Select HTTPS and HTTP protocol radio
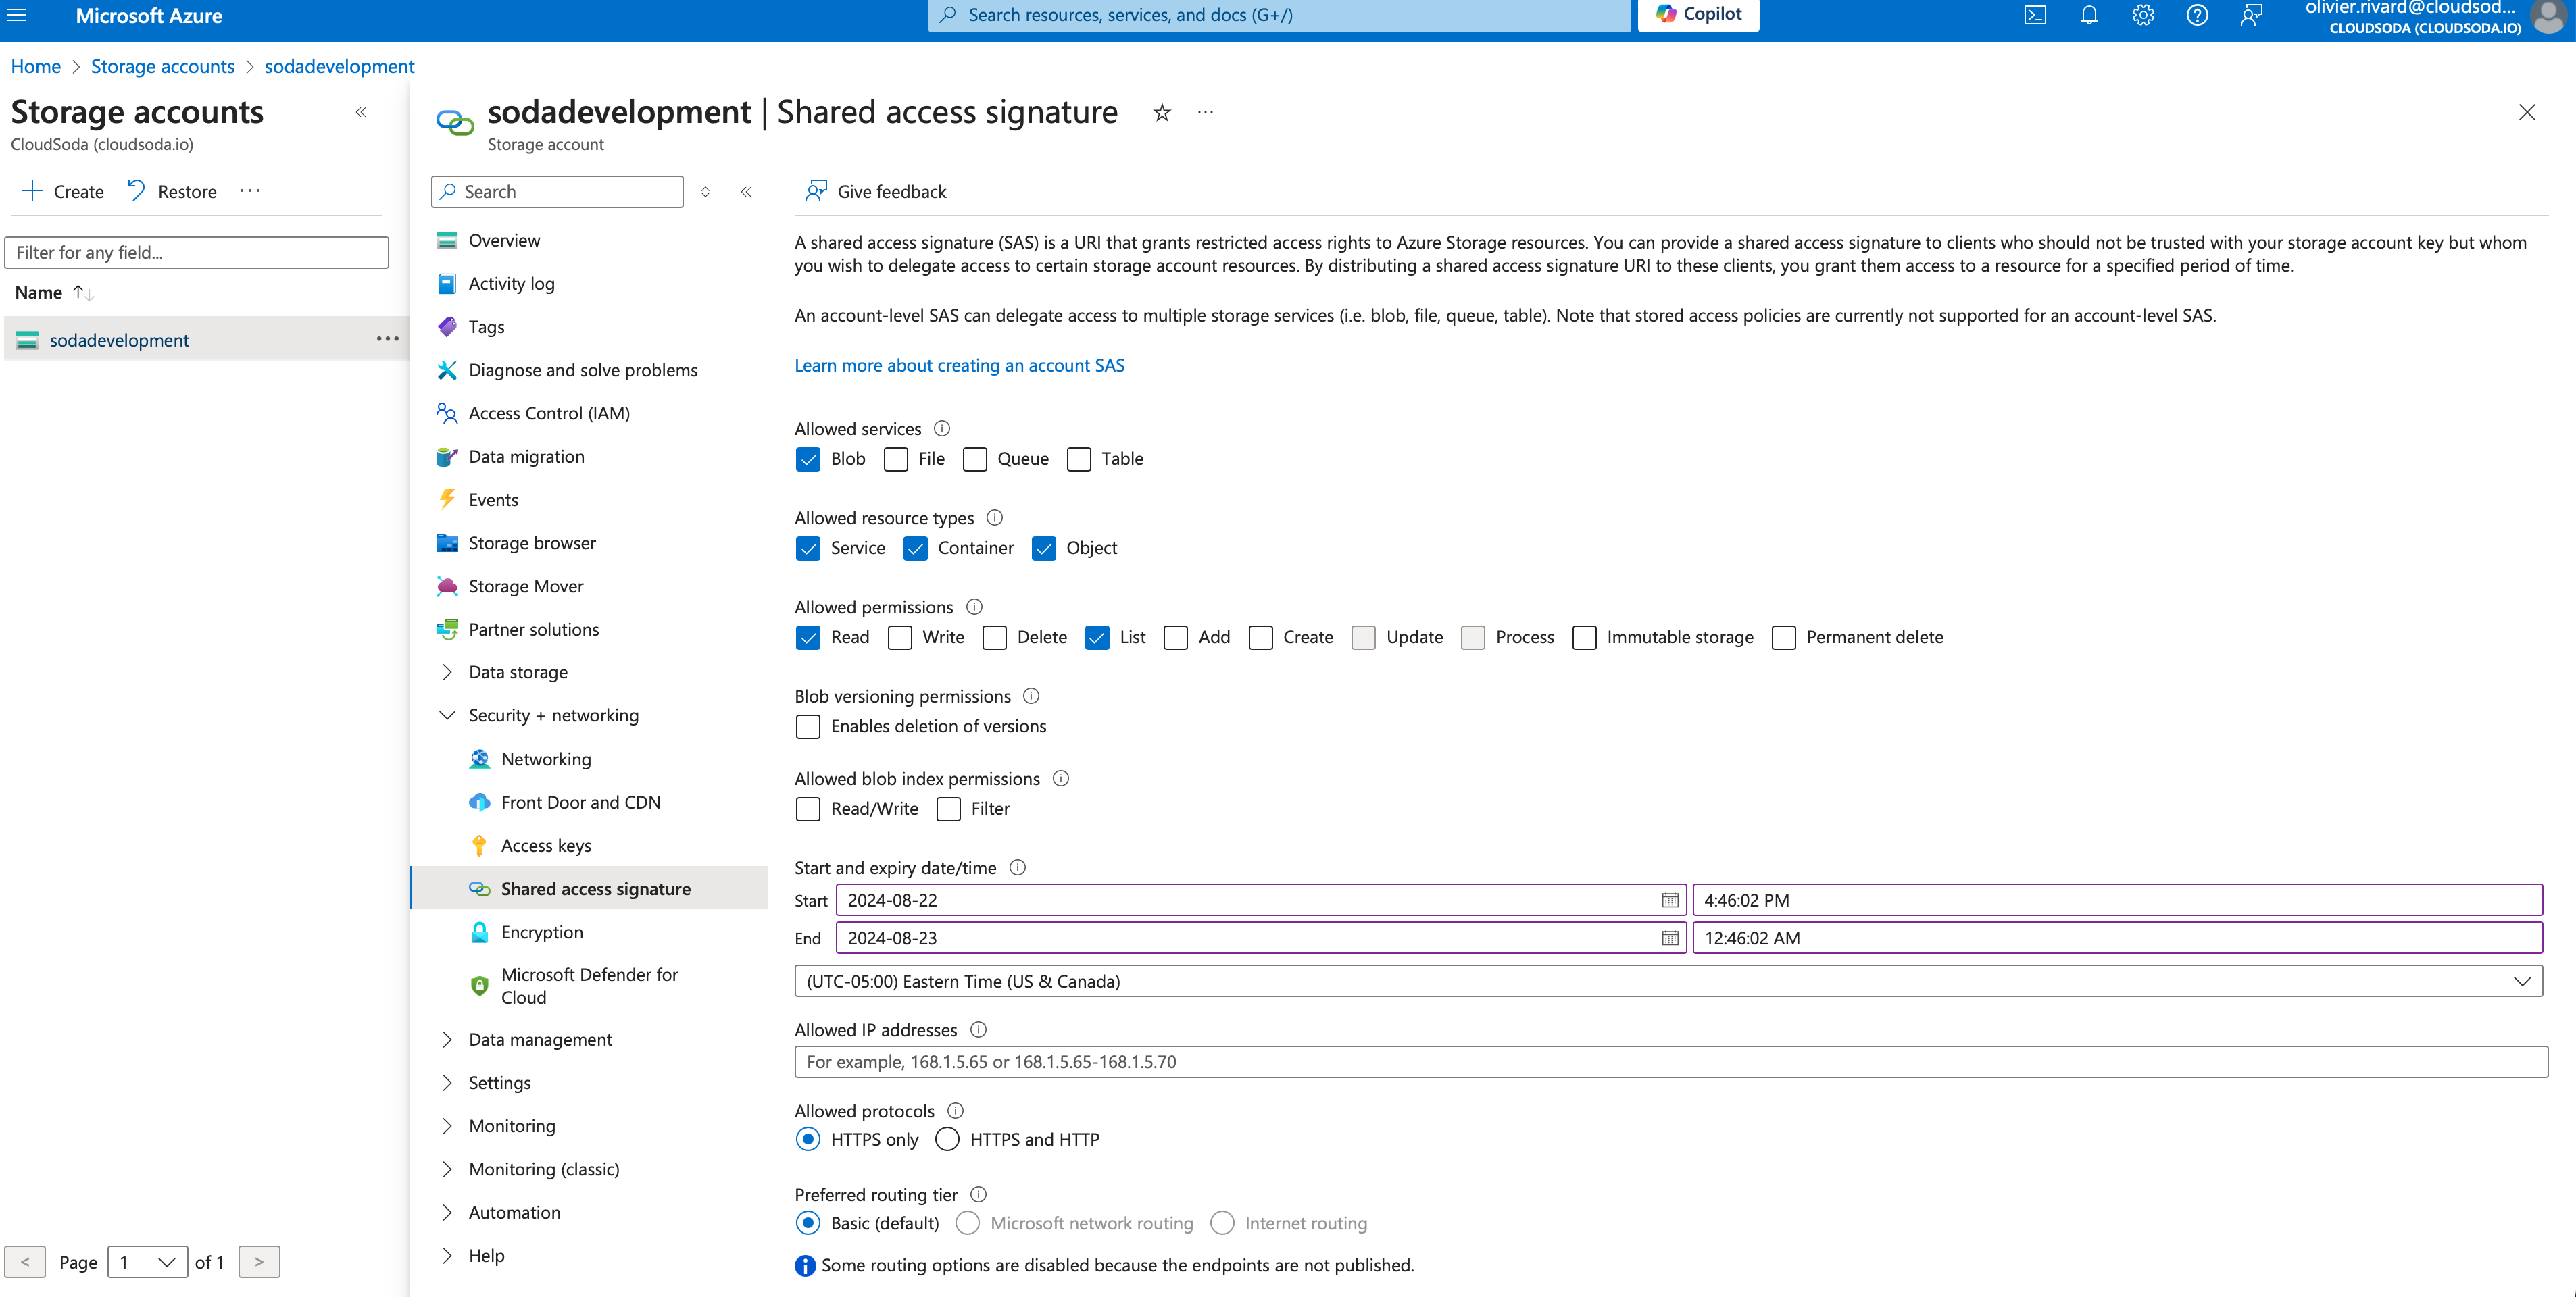The height and width of the screenshot is (1297, 2576). 947,1139
